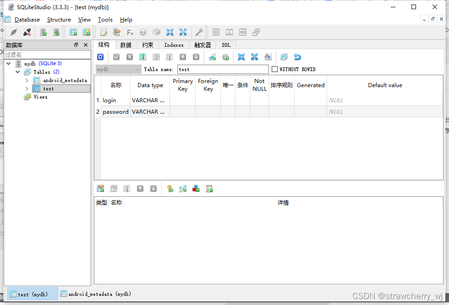The image size is (449, 305).
Task: Tile windows vertically icon
Action: tap(230, 32)
